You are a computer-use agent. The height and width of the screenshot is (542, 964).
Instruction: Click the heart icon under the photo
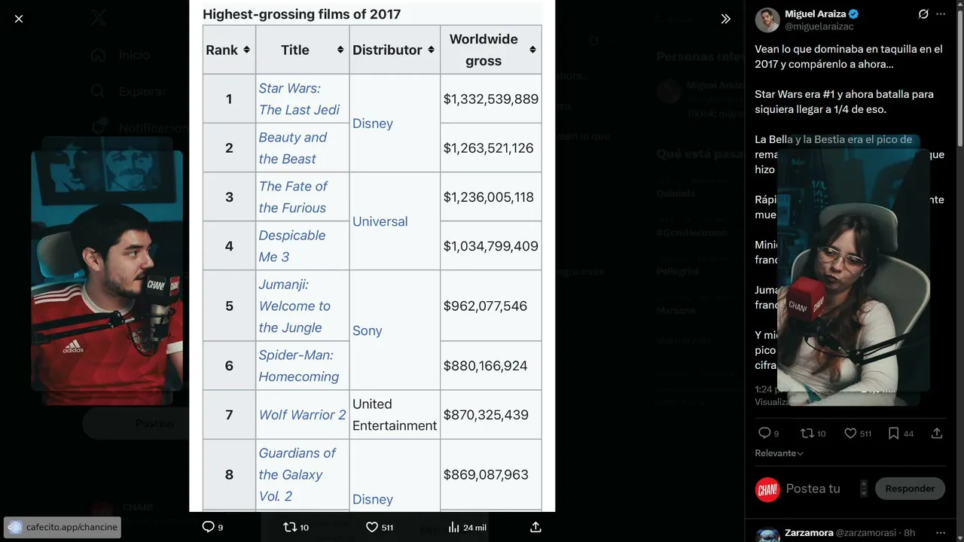click(x=371, y=527)
